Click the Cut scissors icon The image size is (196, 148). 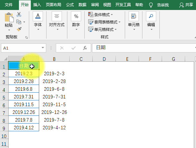[19, 14]
